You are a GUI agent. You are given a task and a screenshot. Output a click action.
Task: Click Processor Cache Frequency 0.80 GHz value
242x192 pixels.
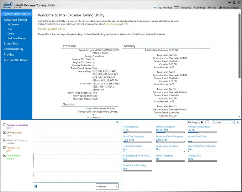pos(161,140)
